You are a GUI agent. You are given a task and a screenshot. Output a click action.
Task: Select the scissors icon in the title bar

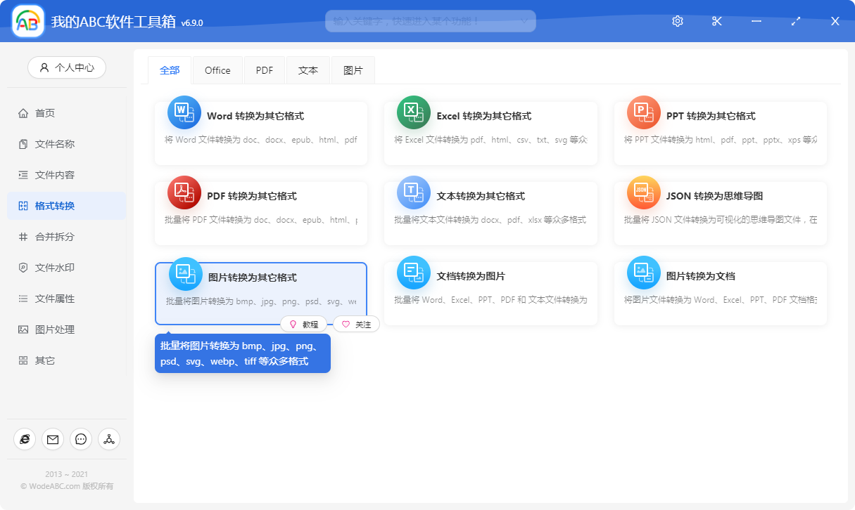[716, 21]
